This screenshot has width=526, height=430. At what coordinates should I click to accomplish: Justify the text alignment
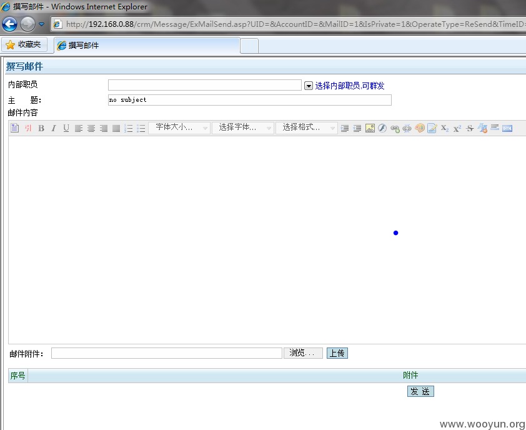point(116,128)
